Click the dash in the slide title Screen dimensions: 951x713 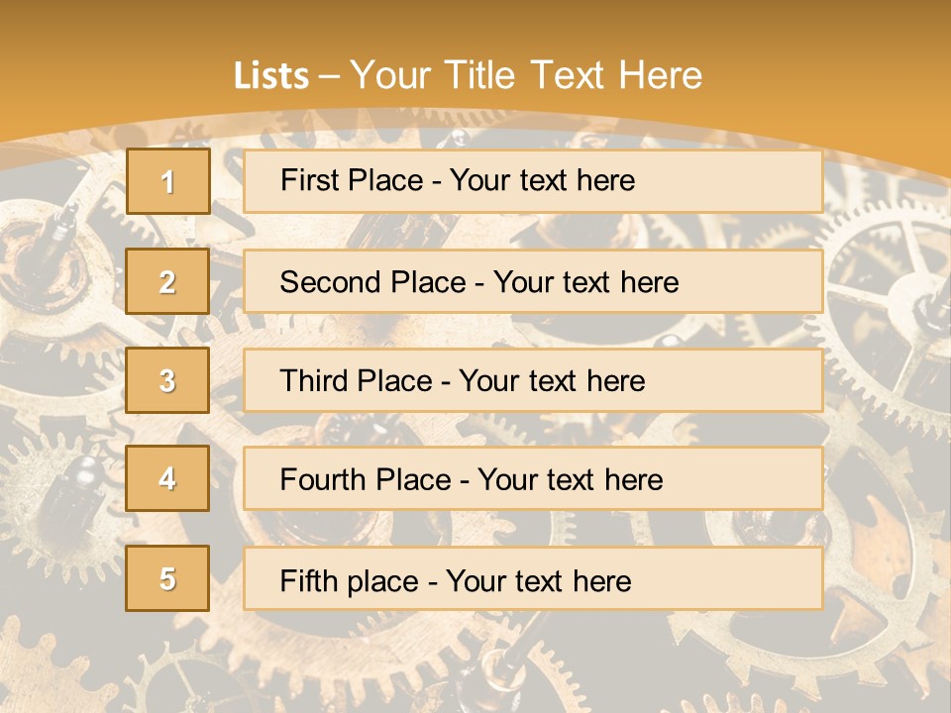(329, 76)
